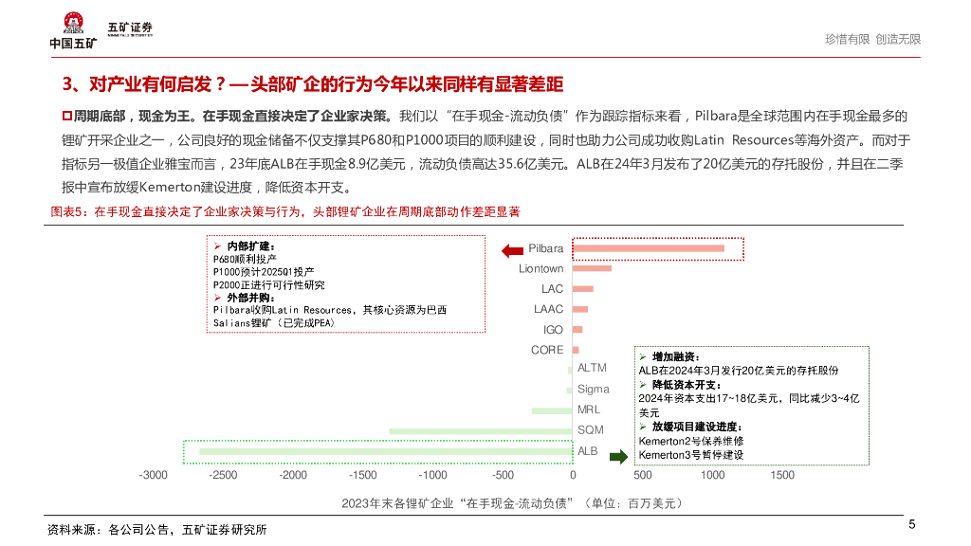Image resolution: width=971 pixels, height=546 pixels.
Task: Click the 增加融资 heading in green box
Action: pyautogui.click(x=675, y=357)
